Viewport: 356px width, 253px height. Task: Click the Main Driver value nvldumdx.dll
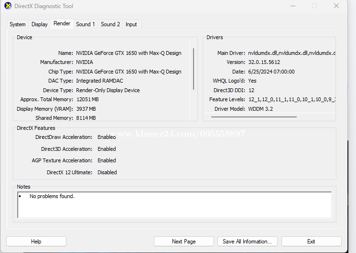click(292, 53)
